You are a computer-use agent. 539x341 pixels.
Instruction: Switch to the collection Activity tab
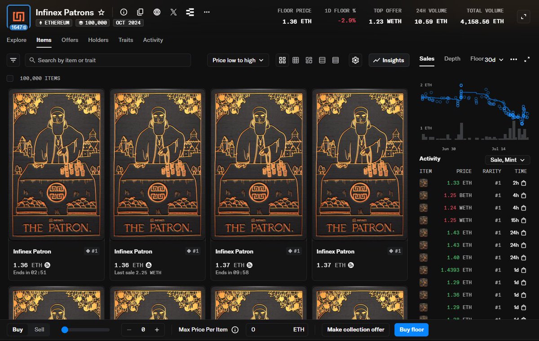click(x=153, y=40)
